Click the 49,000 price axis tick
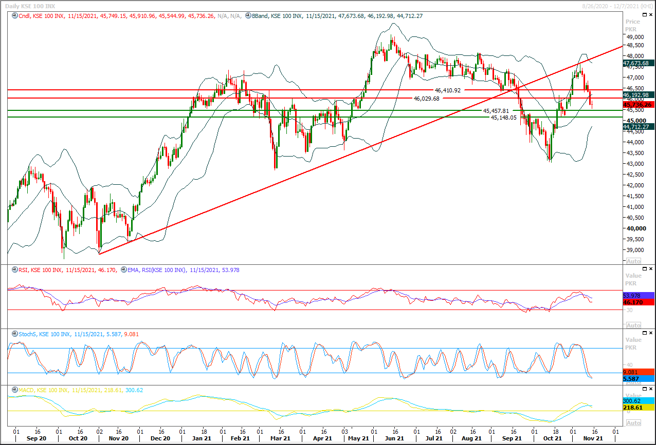 point(634,37)
